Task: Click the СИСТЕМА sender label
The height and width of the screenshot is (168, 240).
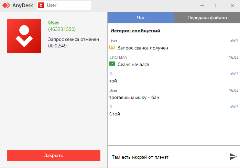Action: point(118,57)
